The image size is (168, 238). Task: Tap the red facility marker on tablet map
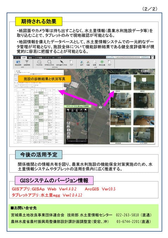(78, 124)
